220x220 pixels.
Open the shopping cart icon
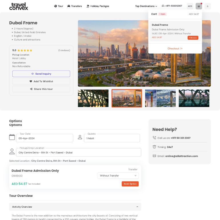click(199, 6)
